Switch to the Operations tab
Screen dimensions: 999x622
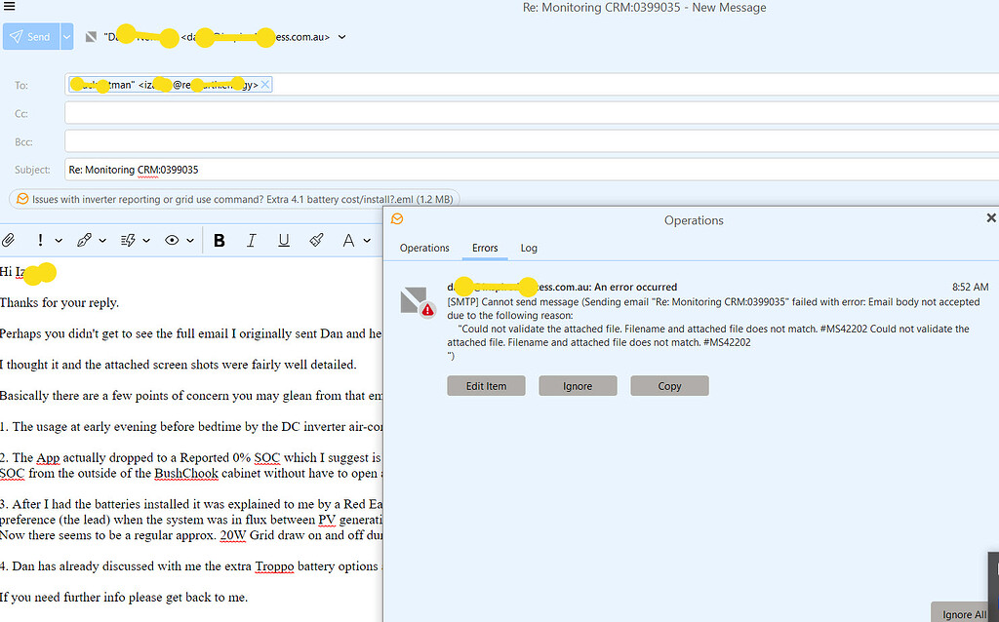(x=424, y=248)
